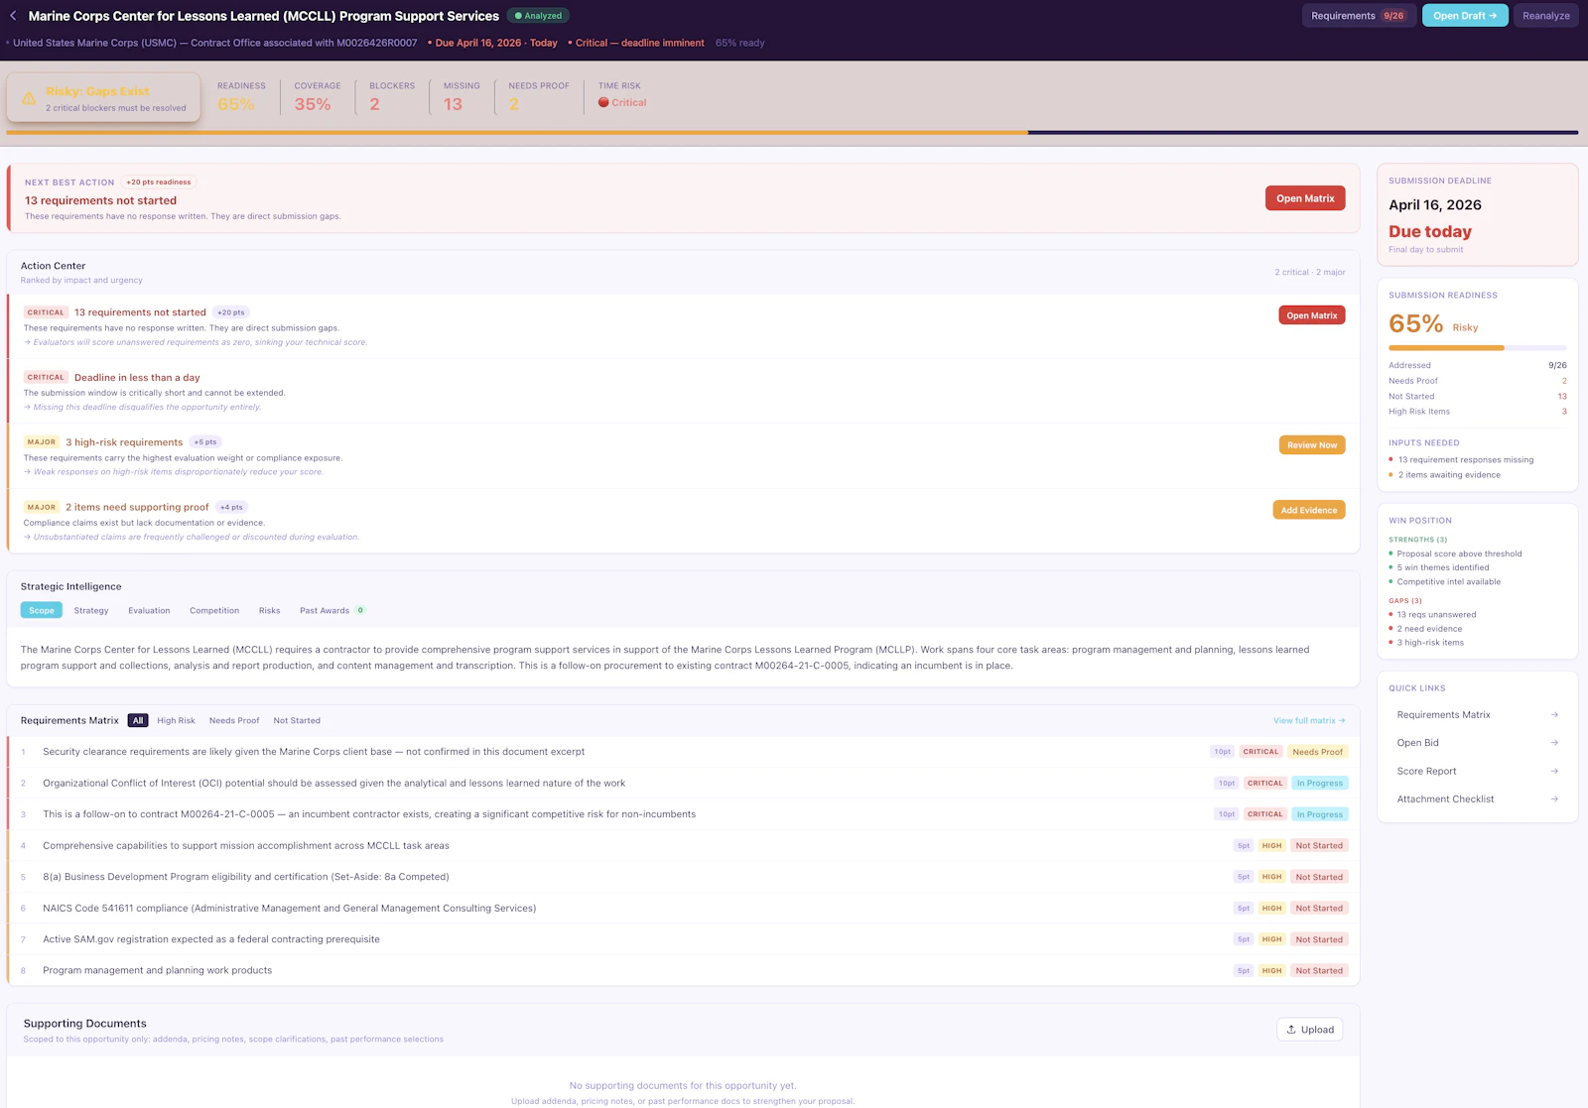This screenshot has height=1108, width=1588.
Task: Filter Requirements Matrix by Needs Proof
Action: (x=234, y=721)
